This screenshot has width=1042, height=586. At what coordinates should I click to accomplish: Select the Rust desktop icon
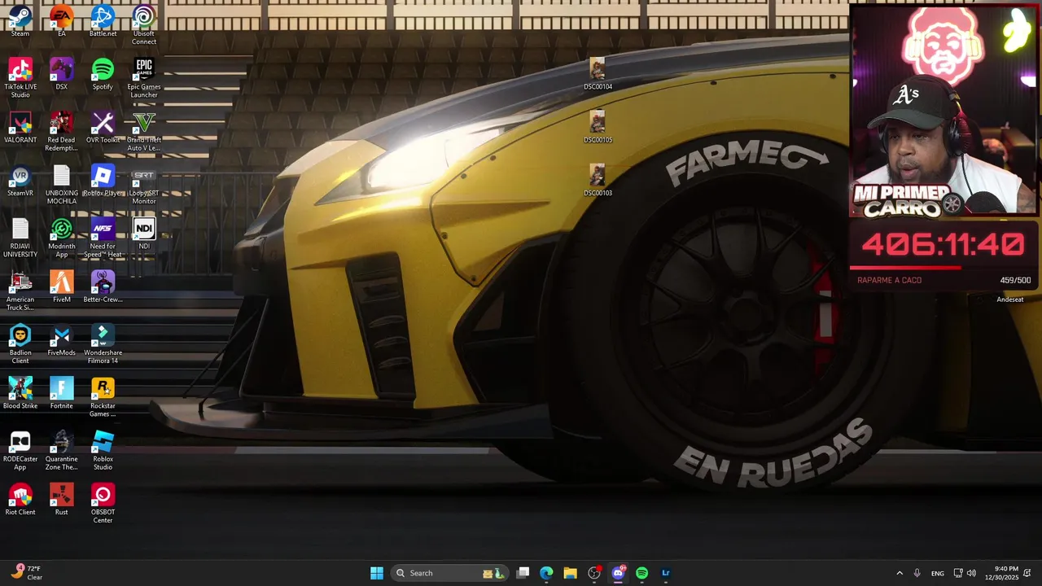click(x=62, y=501)
